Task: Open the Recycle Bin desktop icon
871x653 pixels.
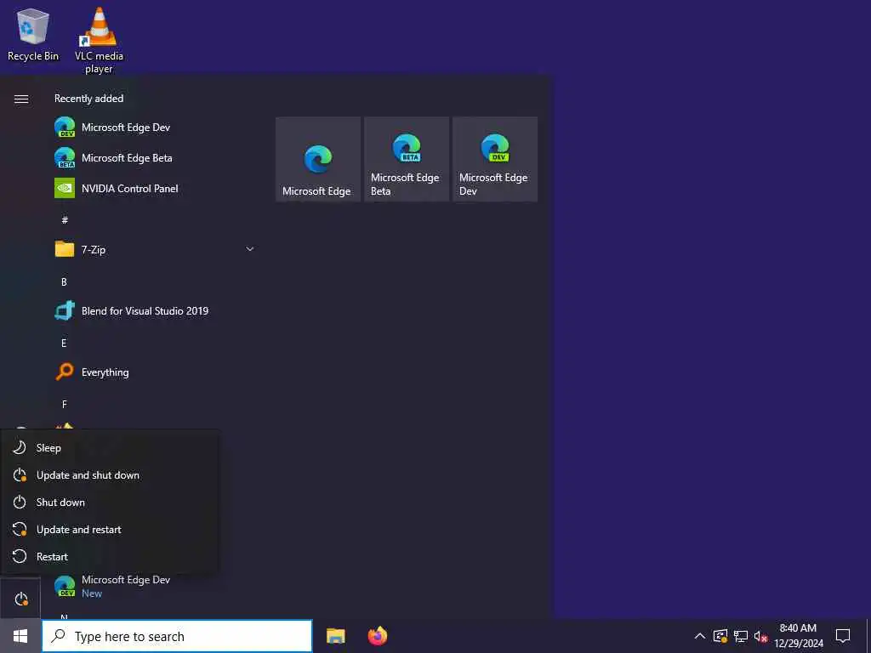Action: coord(33,35)
